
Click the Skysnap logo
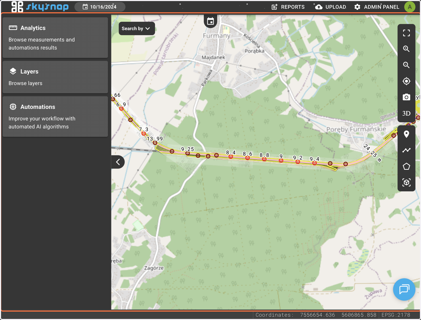(x=40, y=7)
